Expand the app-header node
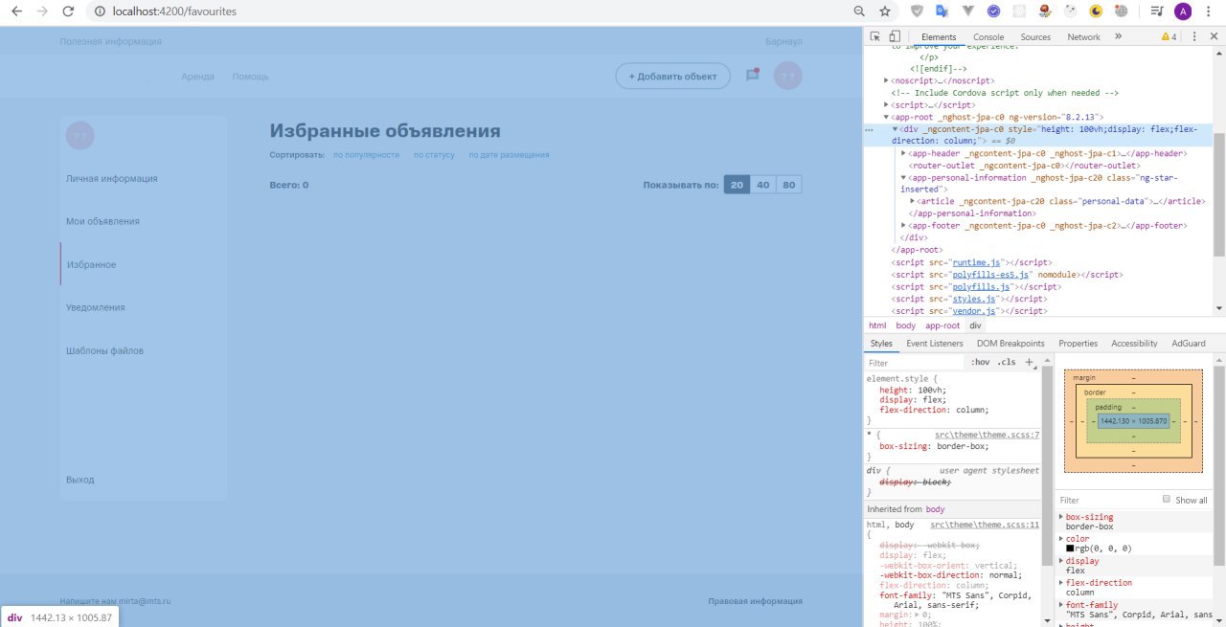 [905, 153]
